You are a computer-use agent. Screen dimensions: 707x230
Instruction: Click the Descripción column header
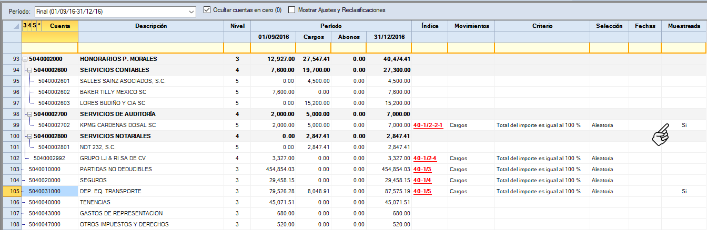[150, 26]
